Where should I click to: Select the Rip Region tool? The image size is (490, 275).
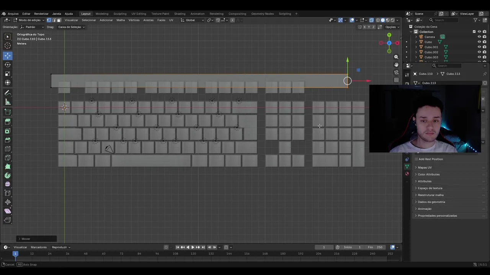click(8, 220)
